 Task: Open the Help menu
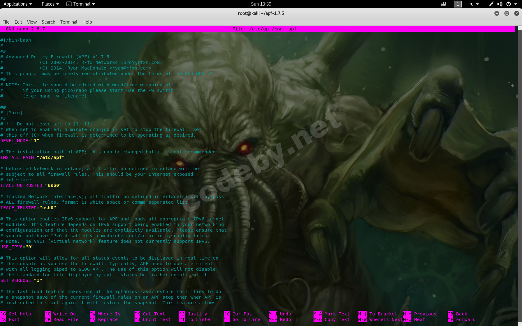pyautogui.click(x=87, y=22)
